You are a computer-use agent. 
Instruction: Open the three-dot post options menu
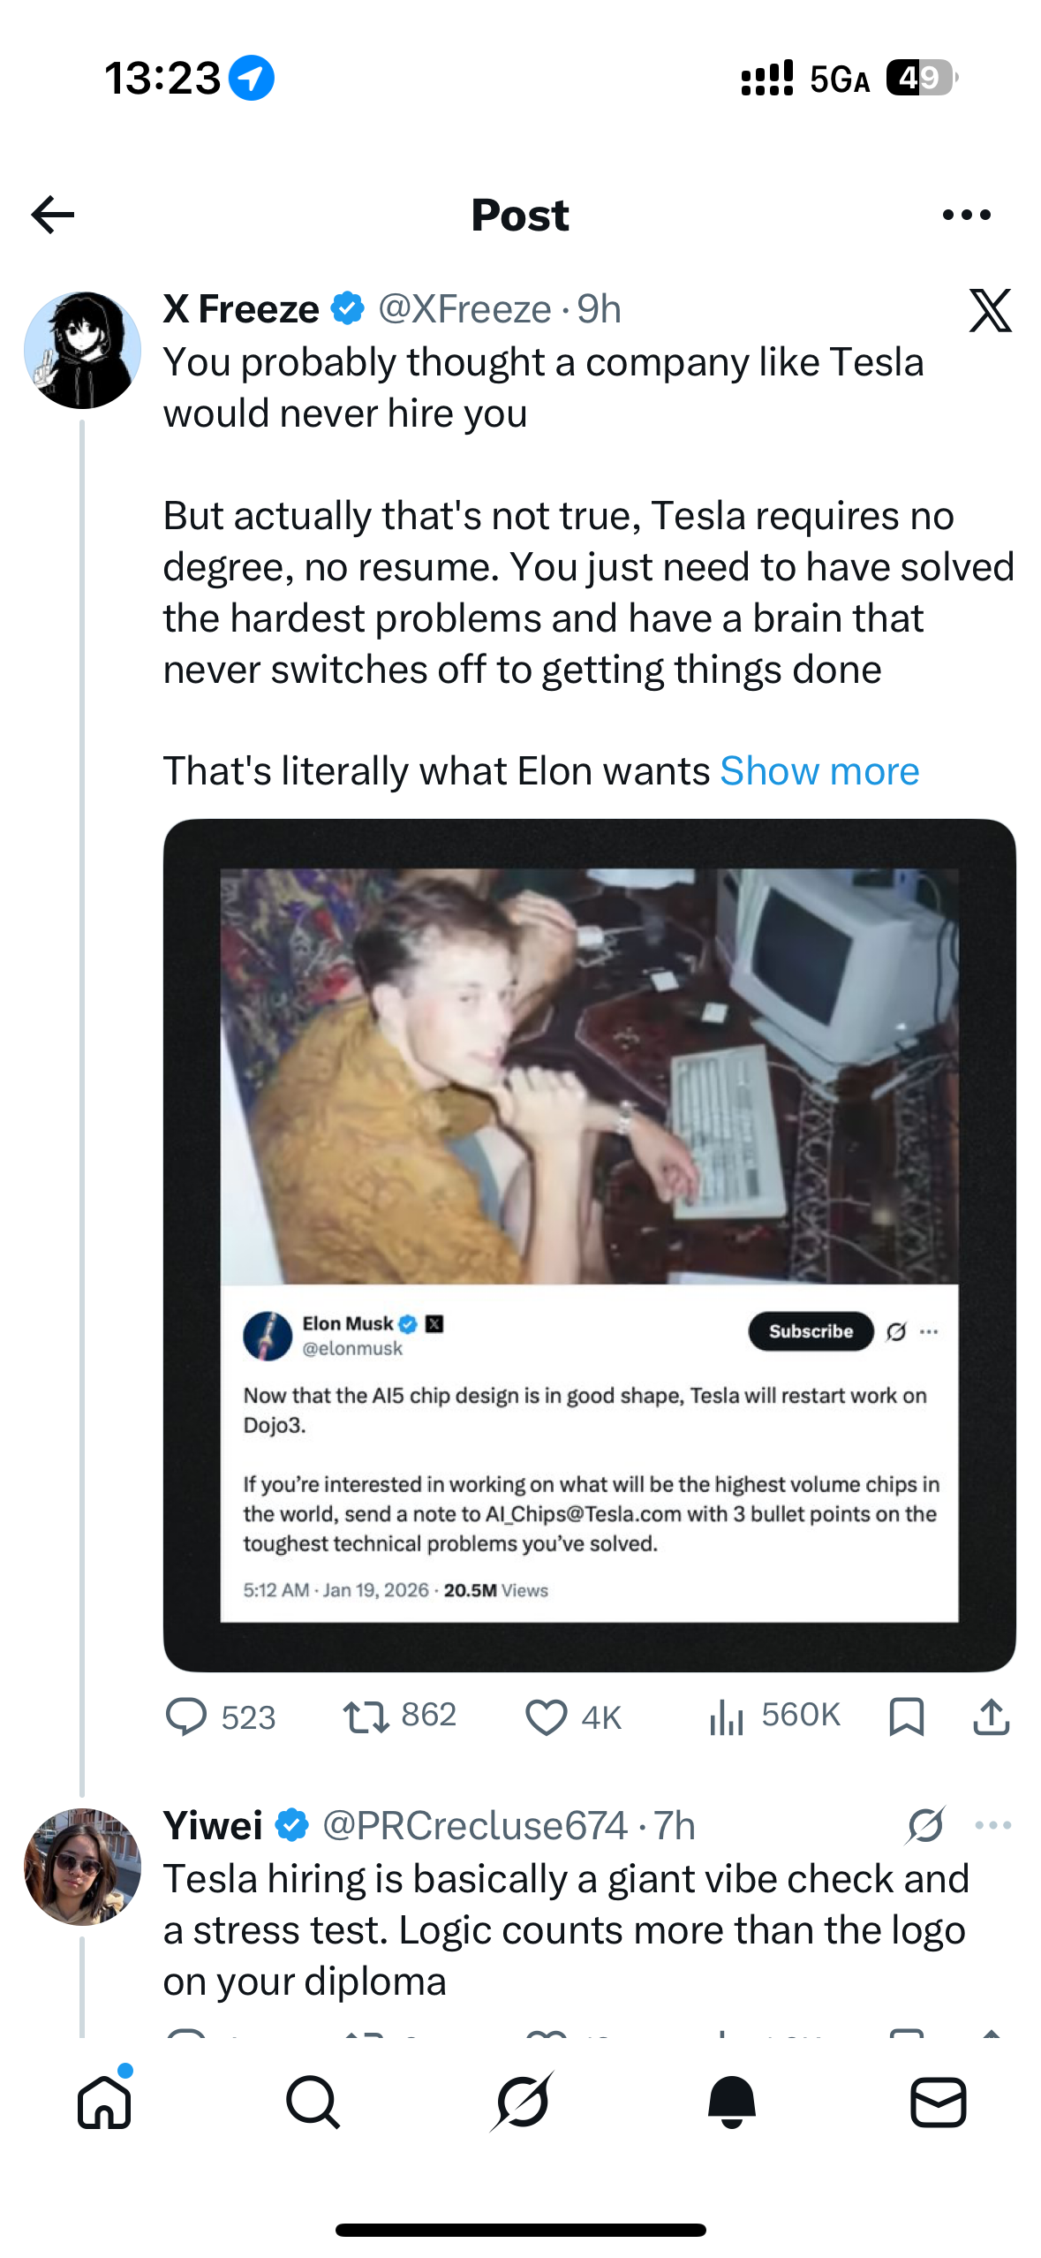tap(966, 215)
